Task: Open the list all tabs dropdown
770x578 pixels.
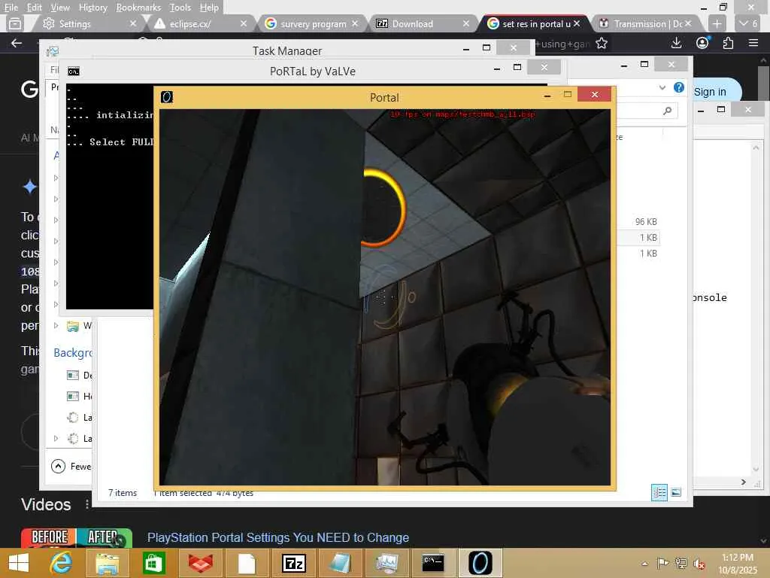Action: [x=749, y=23]
